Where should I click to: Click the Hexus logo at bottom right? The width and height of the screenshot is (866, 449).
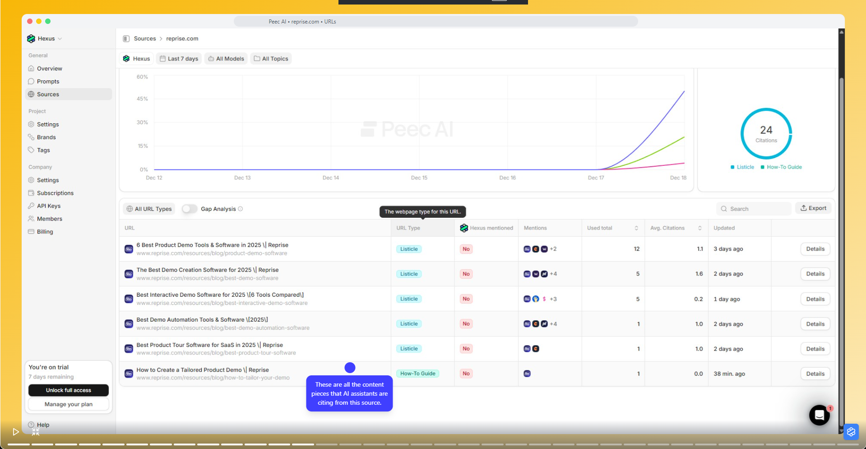851,432
